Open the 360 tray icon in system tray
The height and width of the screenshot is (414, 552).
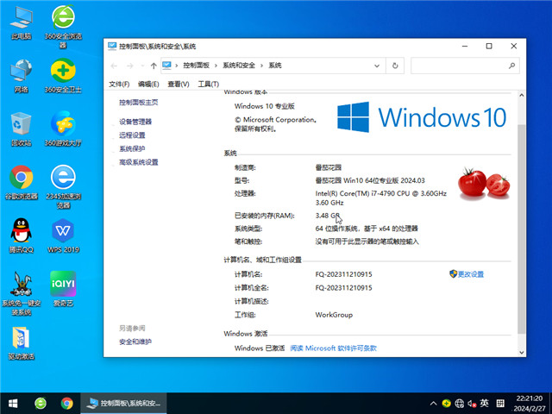pyautogui.click(x=447, y=404)
